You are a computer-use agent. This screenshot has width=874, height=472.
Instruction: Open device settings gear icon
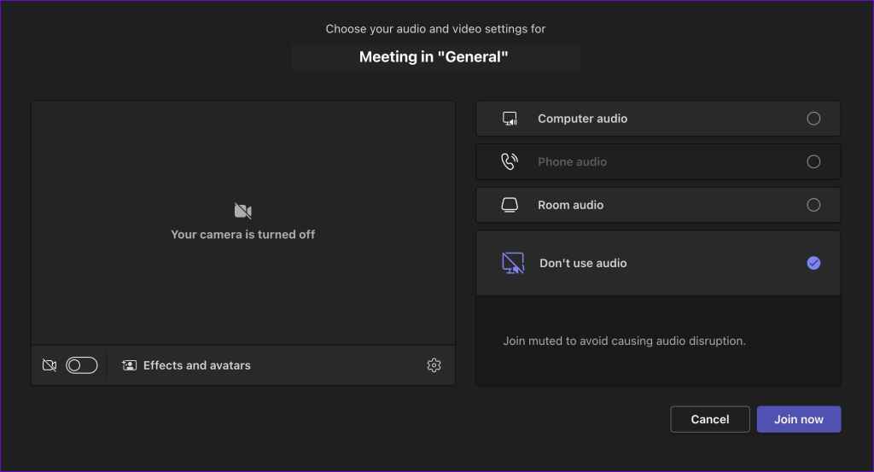point(434,365)
